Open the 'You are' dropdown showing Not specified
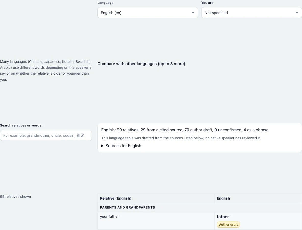The width and height of the screenshot is (302, 230). click(x=251, y=13)
